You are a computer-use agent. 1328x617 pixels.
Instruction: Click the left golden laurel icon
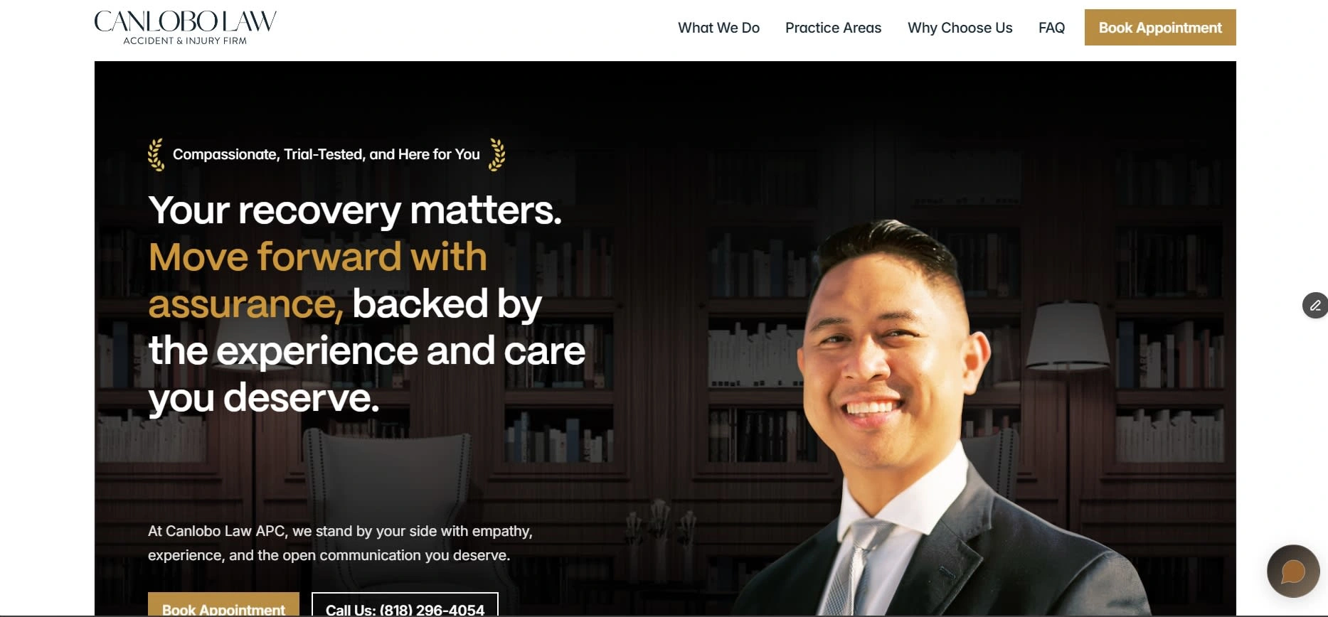point(156,155)
